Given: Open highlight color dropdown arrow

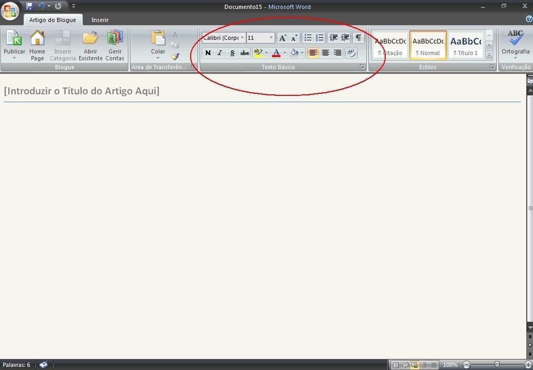Looking at the screenshot, I should pyautogui.click(x=266, y=52).
